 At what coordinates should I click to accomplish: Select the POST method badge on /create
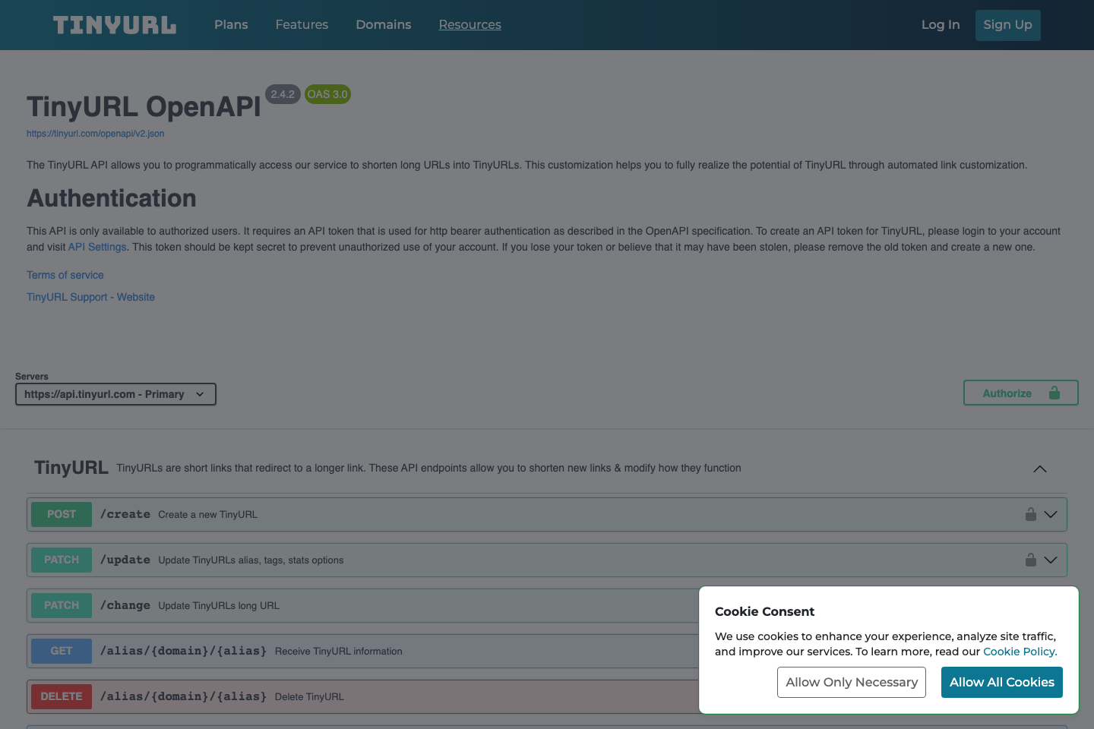[x=61, y=514]
